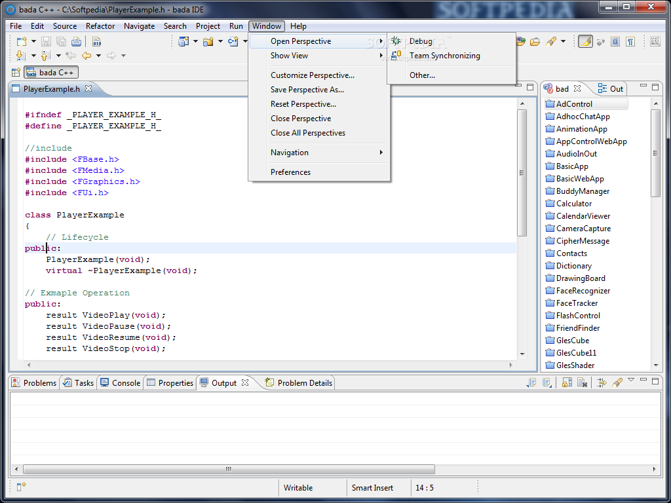The height and width of the screenshot is (503, 671).
Task: Open the Back history dropdown arrow
Action: [x=98, y=56]
